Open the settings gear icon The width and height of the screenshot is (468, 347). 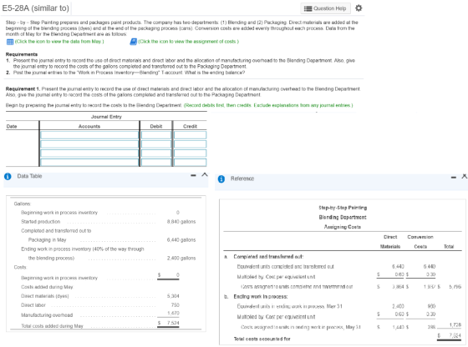tap(359, 8)
